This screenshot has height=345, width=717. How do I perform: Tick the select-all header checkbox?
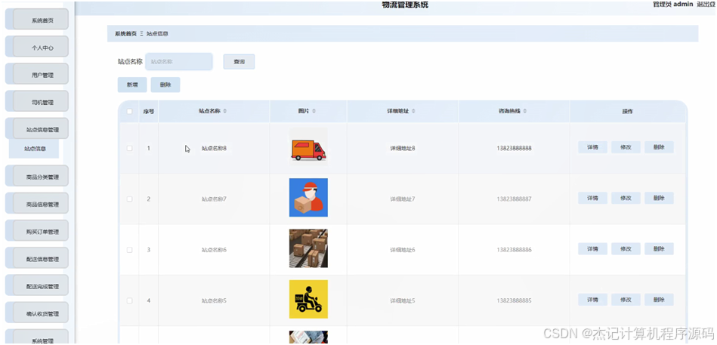click(129, 112)
